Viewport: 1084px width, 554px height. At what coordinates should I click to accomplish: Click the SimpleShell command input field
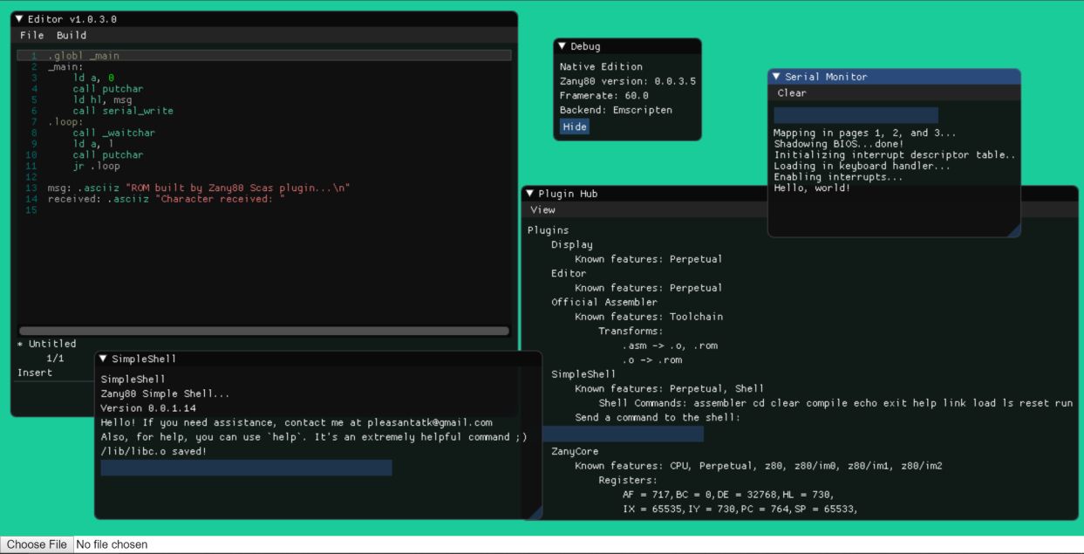246,469
